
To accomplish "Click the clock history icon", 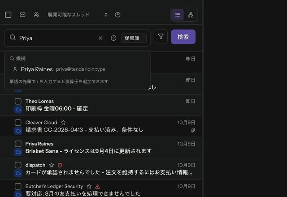I will (x=117, y=15).
